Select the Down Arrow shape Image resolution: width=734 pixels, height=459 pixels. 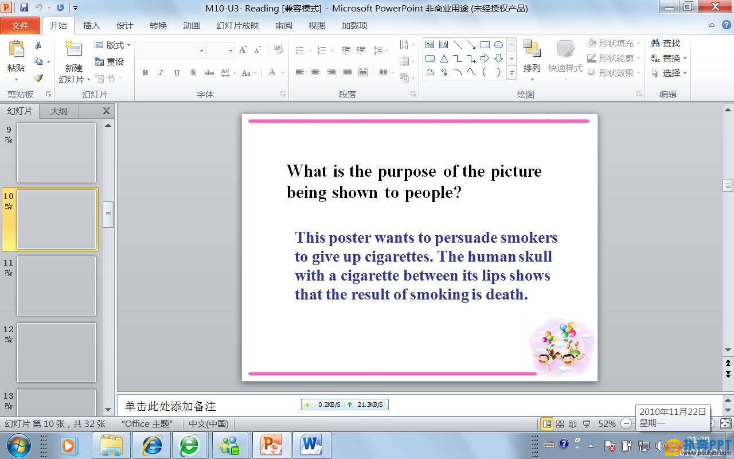pyautogui.click(x=498, y=59)
